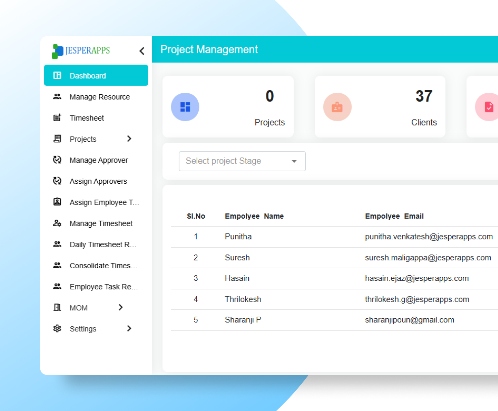
Task: Click the Manage Timesheet user-gear icon
Action: tap(57, 223)
